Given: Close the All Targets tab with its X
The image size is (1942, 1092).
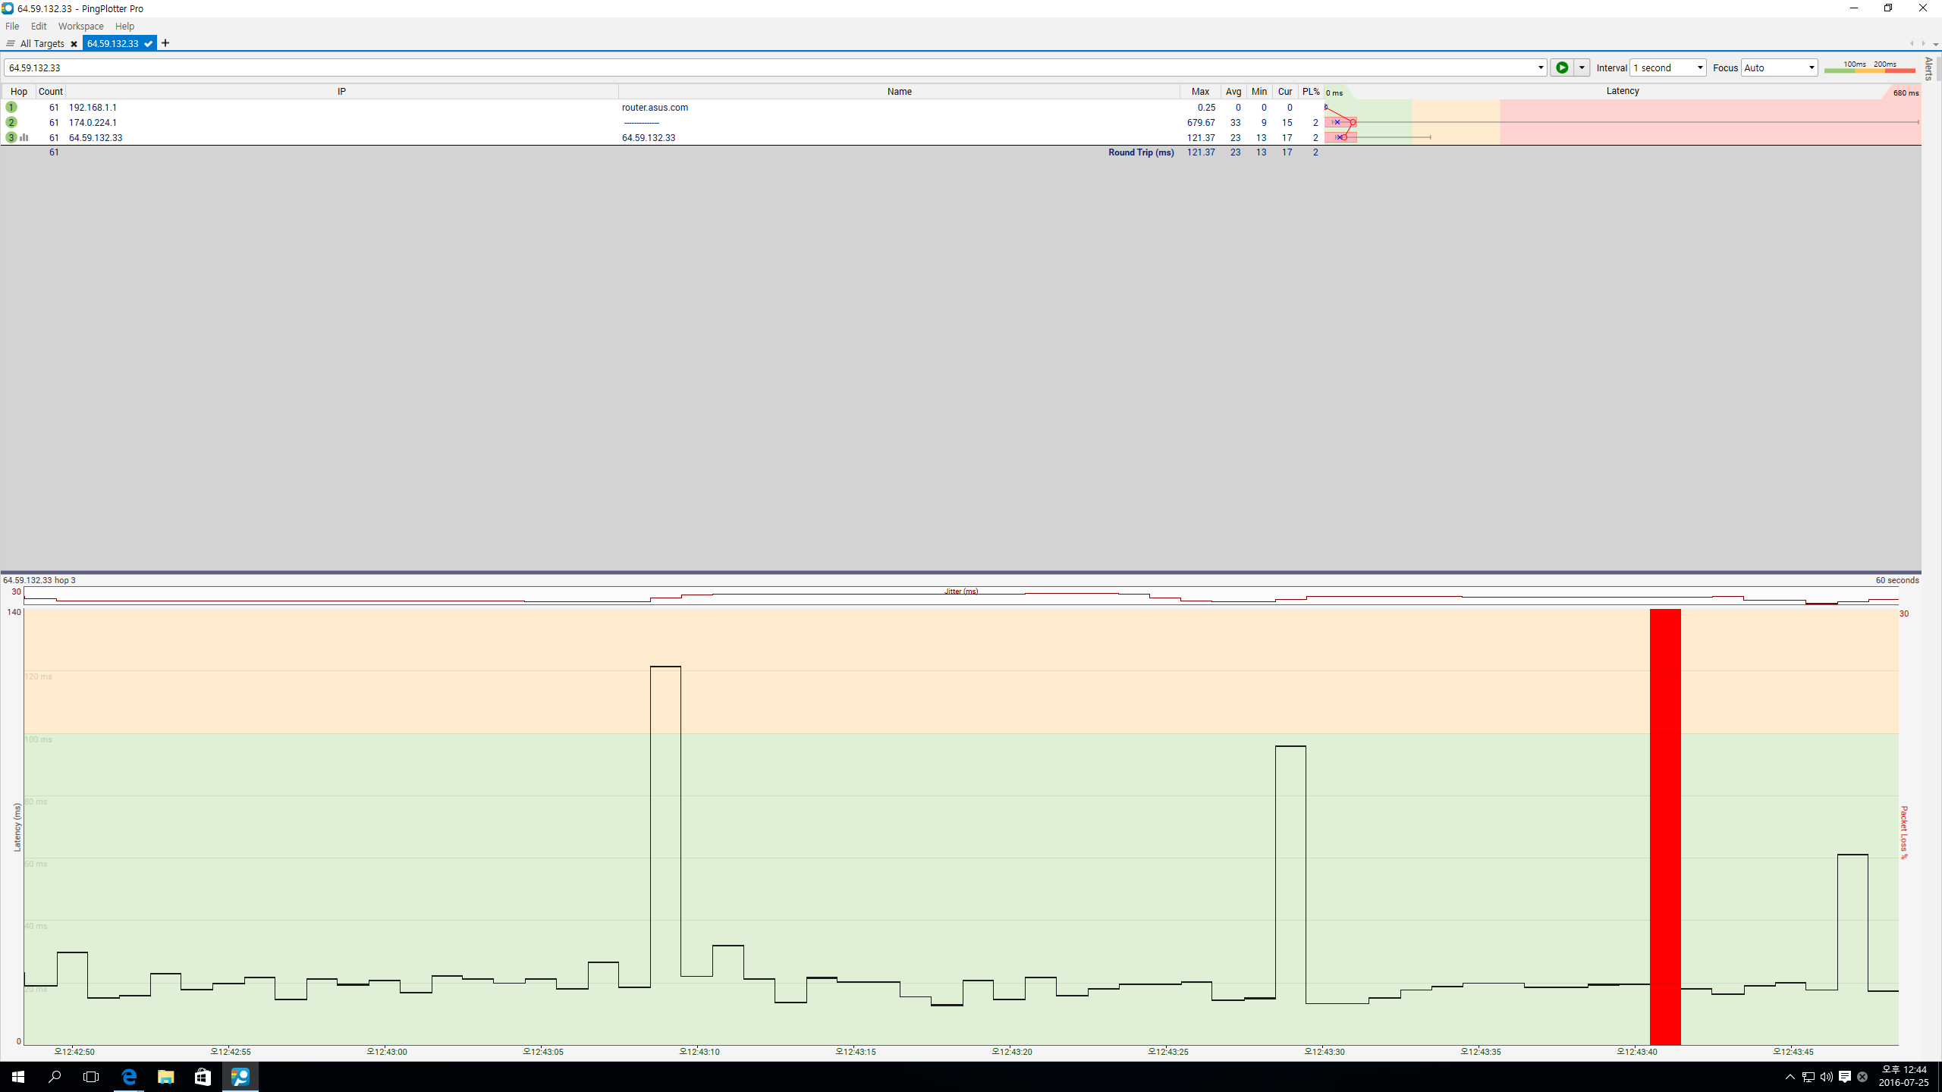Looking at the screenshot, I should 74,44.
